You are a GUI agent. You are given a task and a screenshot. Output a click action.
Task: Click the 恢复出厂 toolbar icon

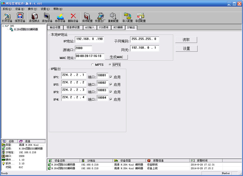pyautogui.click(x=100, y=16)
